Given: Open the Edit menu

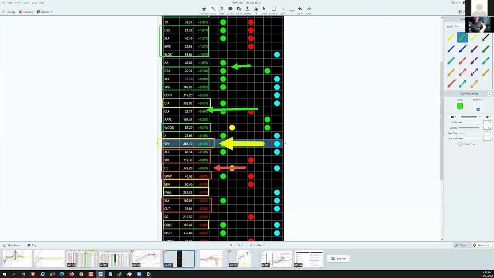Looking at the screenshot, I should (10, 3).
